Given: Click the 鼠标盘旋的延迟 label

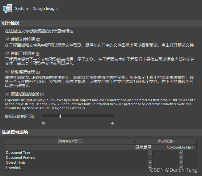Looking at the screenshot, I should [x=19, y=116].
